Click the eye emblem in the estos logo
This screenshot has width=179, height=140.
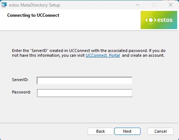click(x=151, y=20)
